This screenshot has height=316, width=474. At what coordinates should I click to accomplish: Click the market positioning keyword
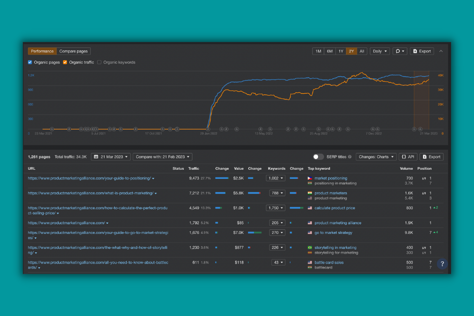tap(331, 178)
